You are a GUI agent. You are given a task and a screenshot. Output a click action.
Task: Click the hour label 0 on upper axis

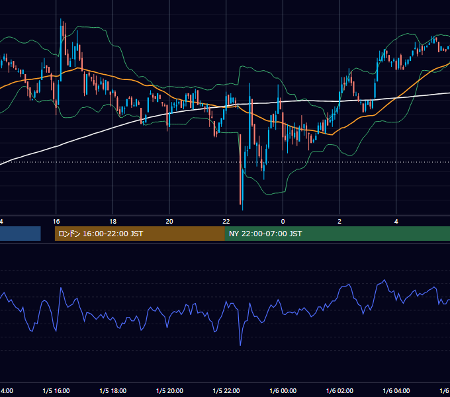coord(283,222)
